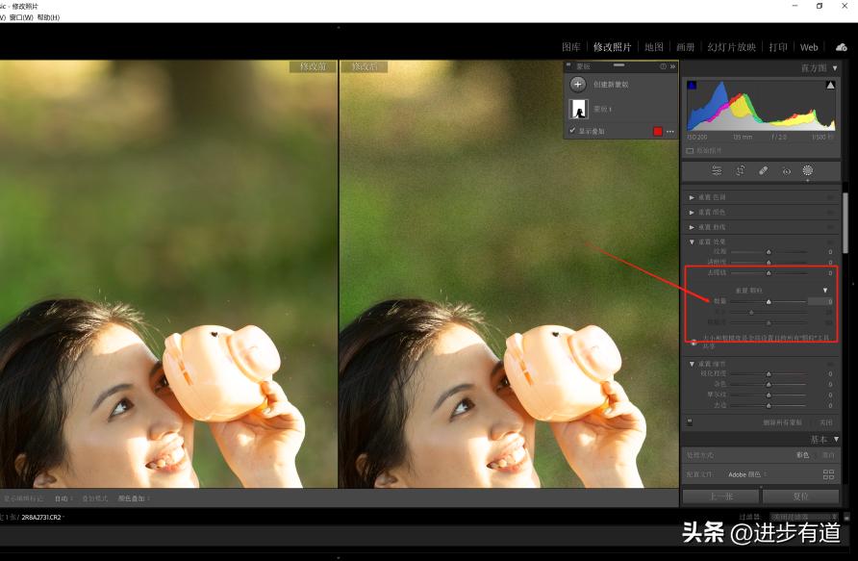Toggle shadow clipping indicator in histogram
858x561 pixels.
pyautogui.click(x=693, y=86)
